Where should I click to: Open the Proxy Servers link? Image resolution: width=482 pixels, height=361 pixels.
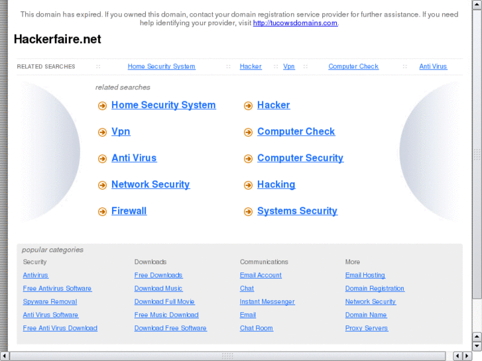pos(367,329)
